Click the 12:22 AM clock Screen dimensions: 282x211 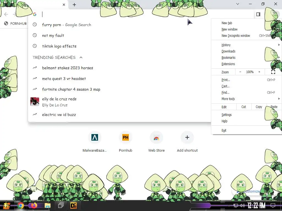click(256, 206)
